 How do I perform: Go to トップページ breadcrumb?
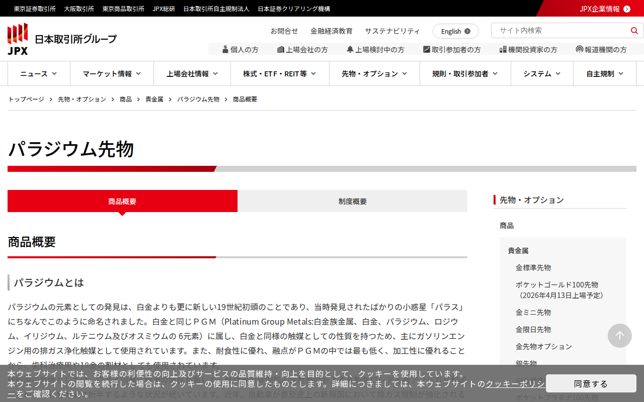point(26,99)
